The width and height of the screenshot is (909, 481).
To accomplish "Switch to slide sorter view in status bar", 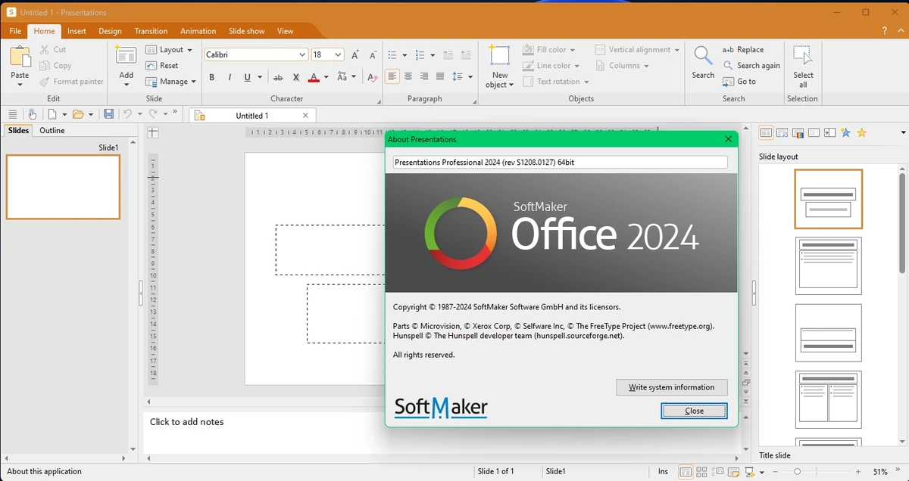I will [x=701, y=472].
